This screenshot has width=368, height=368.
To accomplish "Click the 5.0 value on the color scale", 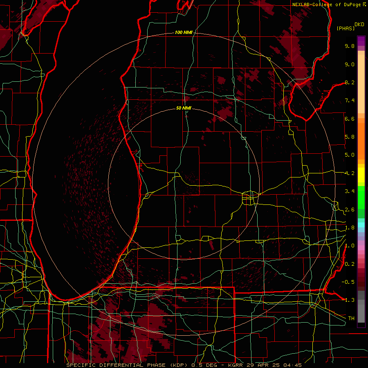I will click(350, 155).
